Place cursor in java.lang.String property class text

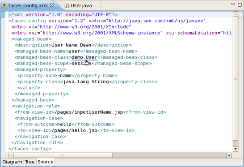[86, 81]
